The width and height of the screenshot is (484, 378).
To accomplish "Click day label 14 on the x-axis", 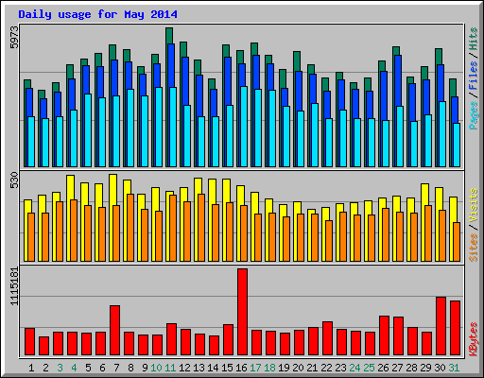I will (x=213, y=368).
